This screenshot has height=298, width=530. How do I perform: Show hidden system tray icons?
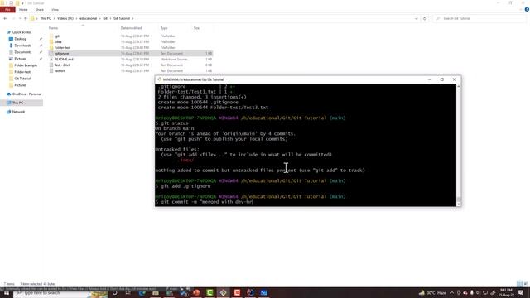452,292
